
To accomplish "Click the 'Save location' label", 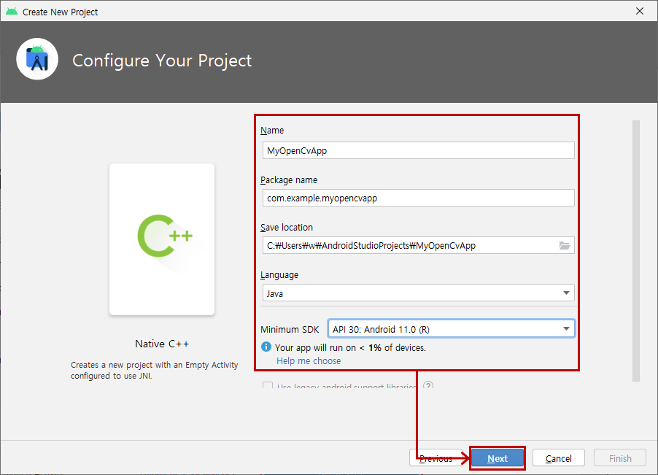I will [x=287, y=228].
